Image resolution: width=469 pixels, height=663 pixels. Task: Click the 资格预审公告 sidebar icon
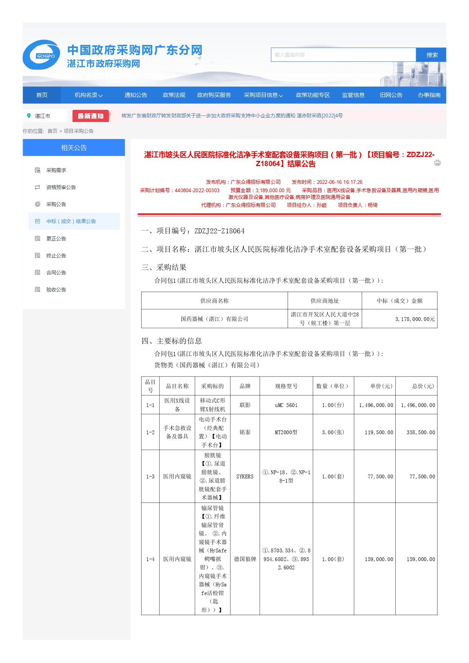(x=38, y=187)
